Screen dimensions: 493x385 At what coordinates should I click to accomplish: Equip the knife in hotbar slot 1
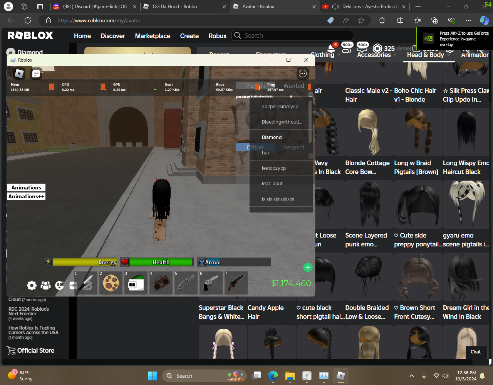[86, 283]
